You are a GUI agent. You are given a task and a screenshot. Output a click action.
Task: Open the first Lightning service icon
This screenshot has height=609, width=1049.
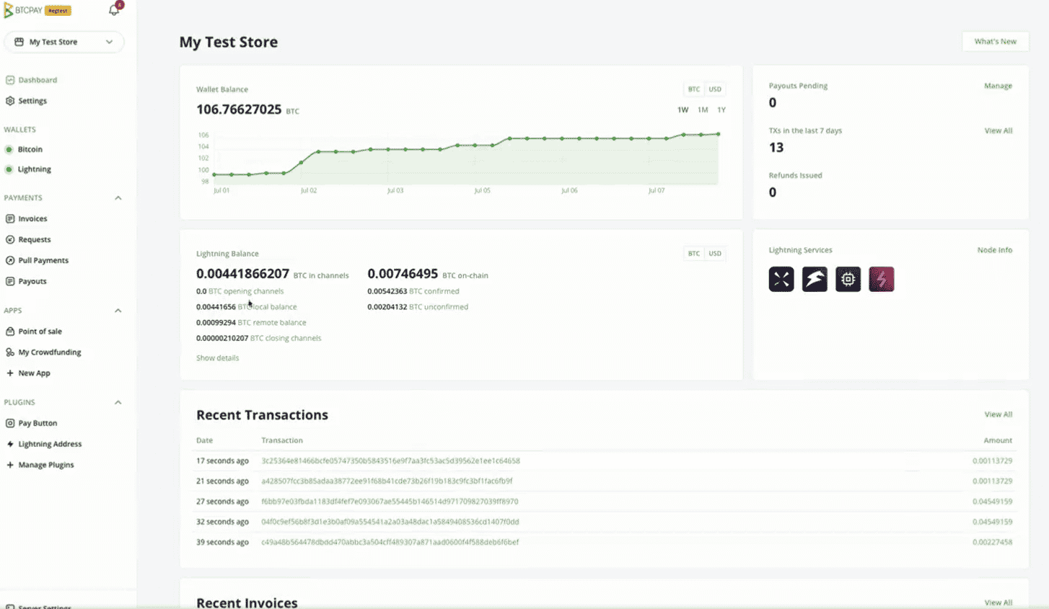click(781, 279)
